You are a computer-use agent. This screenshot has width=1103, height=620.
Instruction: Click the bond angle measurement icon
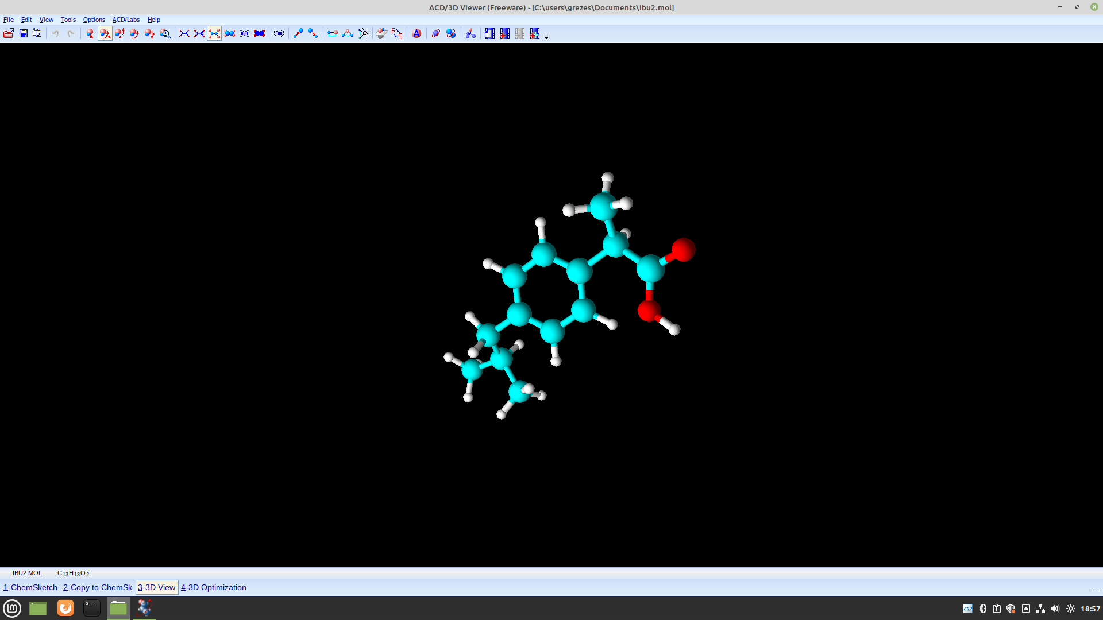click(x=348, y=34)
